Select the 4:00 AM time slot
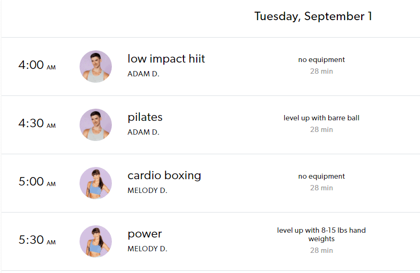The image size is (420, 273). (x=37, y=65)
